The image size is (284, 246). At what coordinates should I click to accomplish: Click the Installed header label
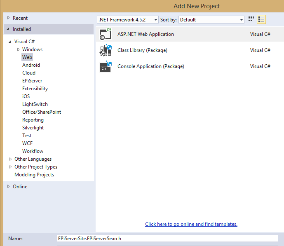click(x=22, y=29)
